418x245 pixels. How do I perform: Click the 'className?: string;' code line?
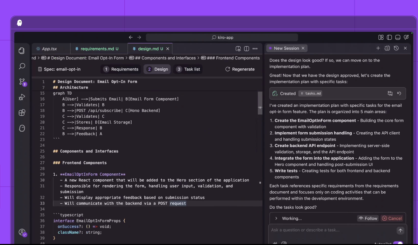80,232
